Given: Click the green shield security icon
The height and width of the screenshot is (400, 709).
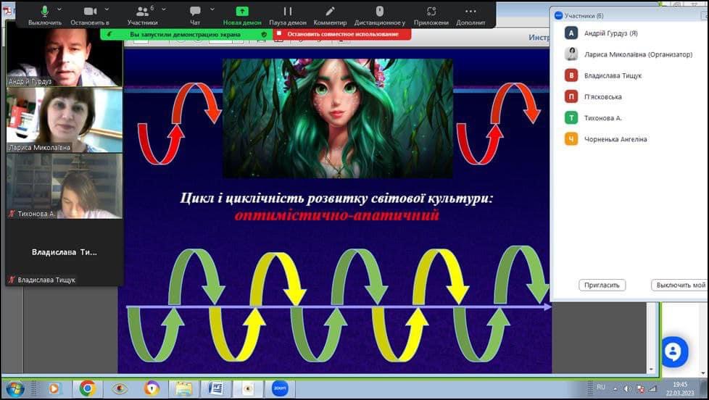Looking at the screenshot, I should (264, 34).
